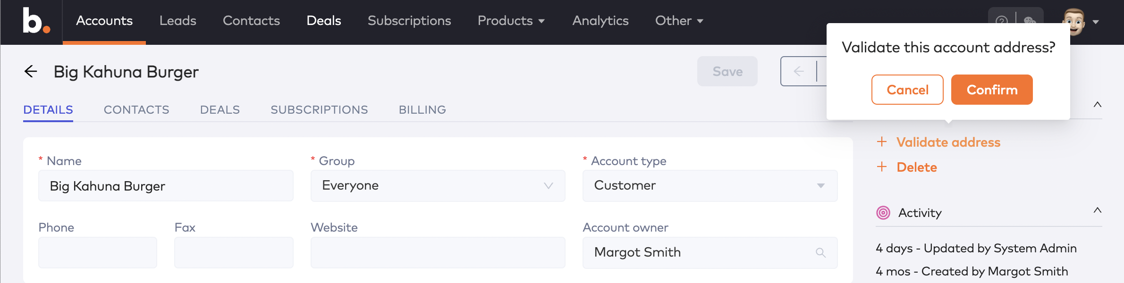Open the Other menu dropdown
Image resolution: width=1124 pixels, height=283 pixels.
tap(679, 21)
